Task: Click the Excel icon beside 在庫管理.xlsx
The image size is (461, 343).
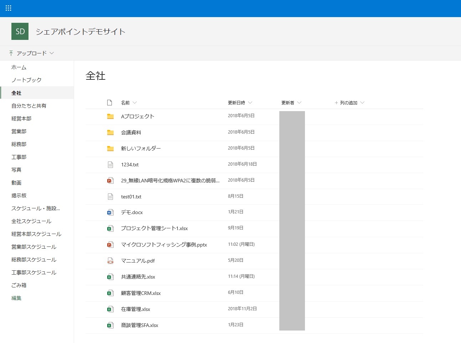Action: tap(110, 309)
